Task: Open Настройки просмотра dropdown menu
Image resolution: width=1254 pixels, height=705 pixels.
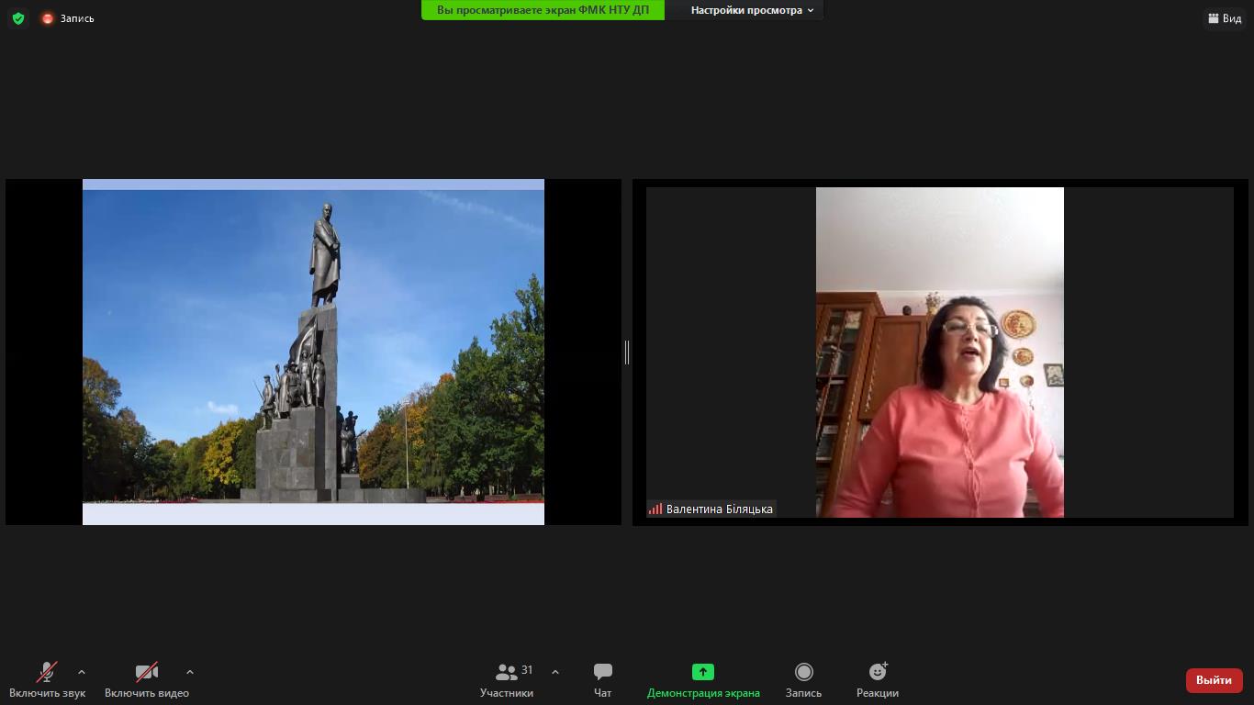Action: (752, 10)
